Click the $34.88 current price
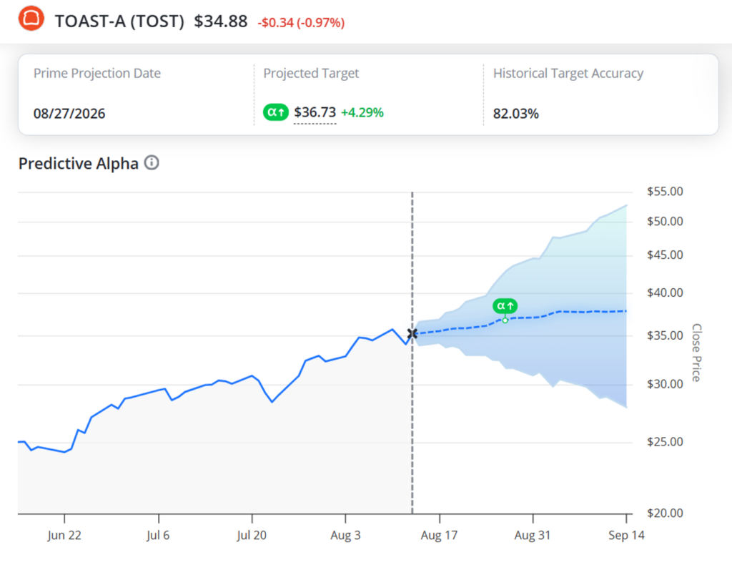Image resolution: width=732 pixels, height=565 pixels. (x=221, y=21)
